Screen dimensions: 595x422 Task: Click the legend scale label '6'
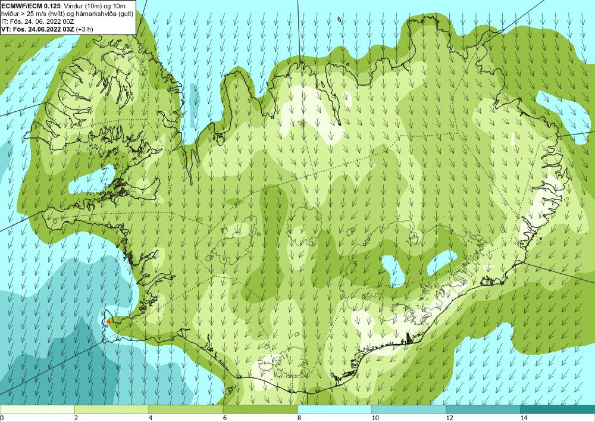pos(225,418)
